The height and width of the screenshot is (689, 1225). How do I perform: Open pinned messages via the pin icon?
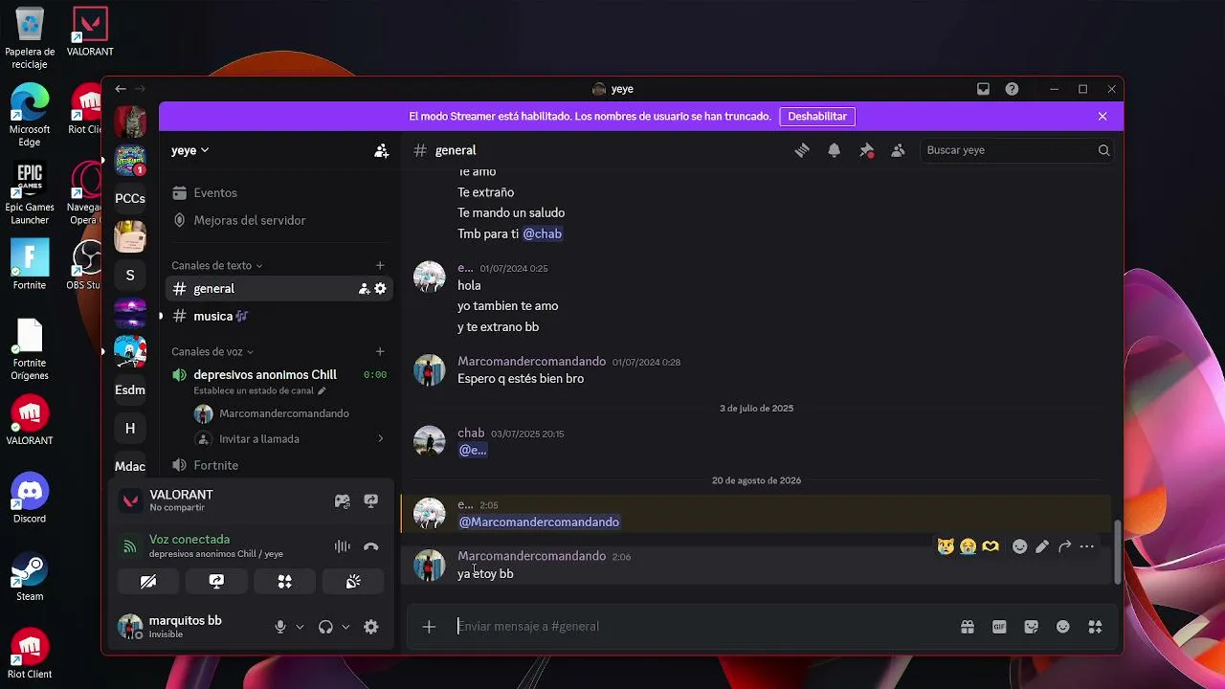[866, 150]
